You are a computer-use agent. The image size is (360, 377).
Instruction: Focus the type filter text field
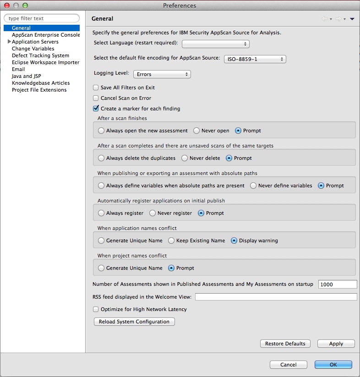coord(42,18)
